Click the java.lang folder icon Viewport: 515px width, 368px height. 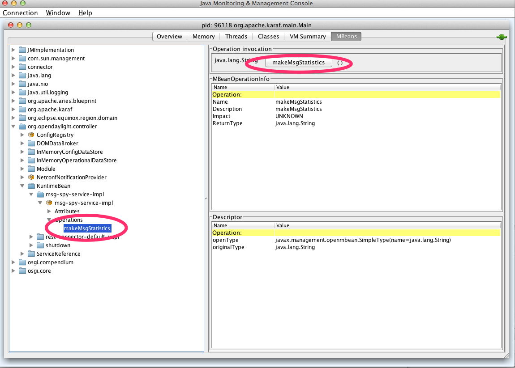(x=22, y=76)
